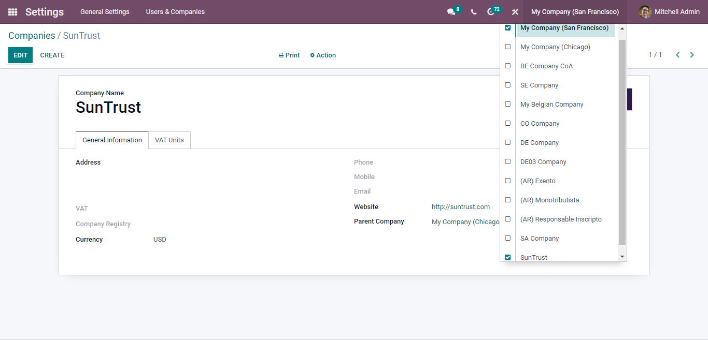This screenshot has width=708, height=340.
Task: Switch to VAT Units tab
Action: pyautogui.click(x=169, y=140)
